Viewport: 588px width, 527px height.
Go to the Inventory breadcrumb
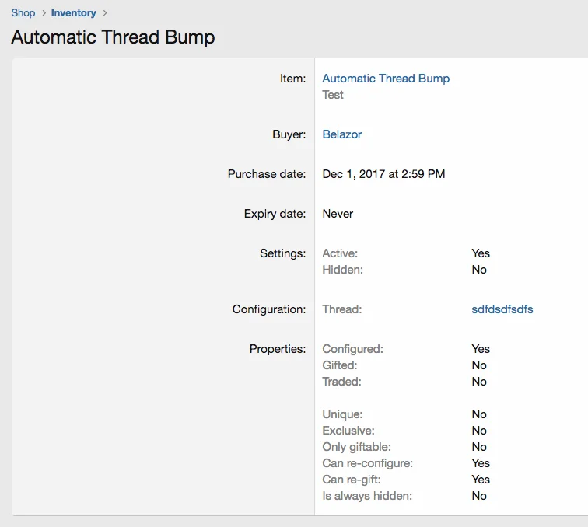click(74, 12)
